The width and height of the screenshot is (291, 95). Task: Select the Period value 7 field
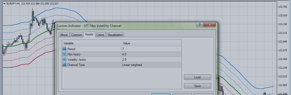[152, 49]
